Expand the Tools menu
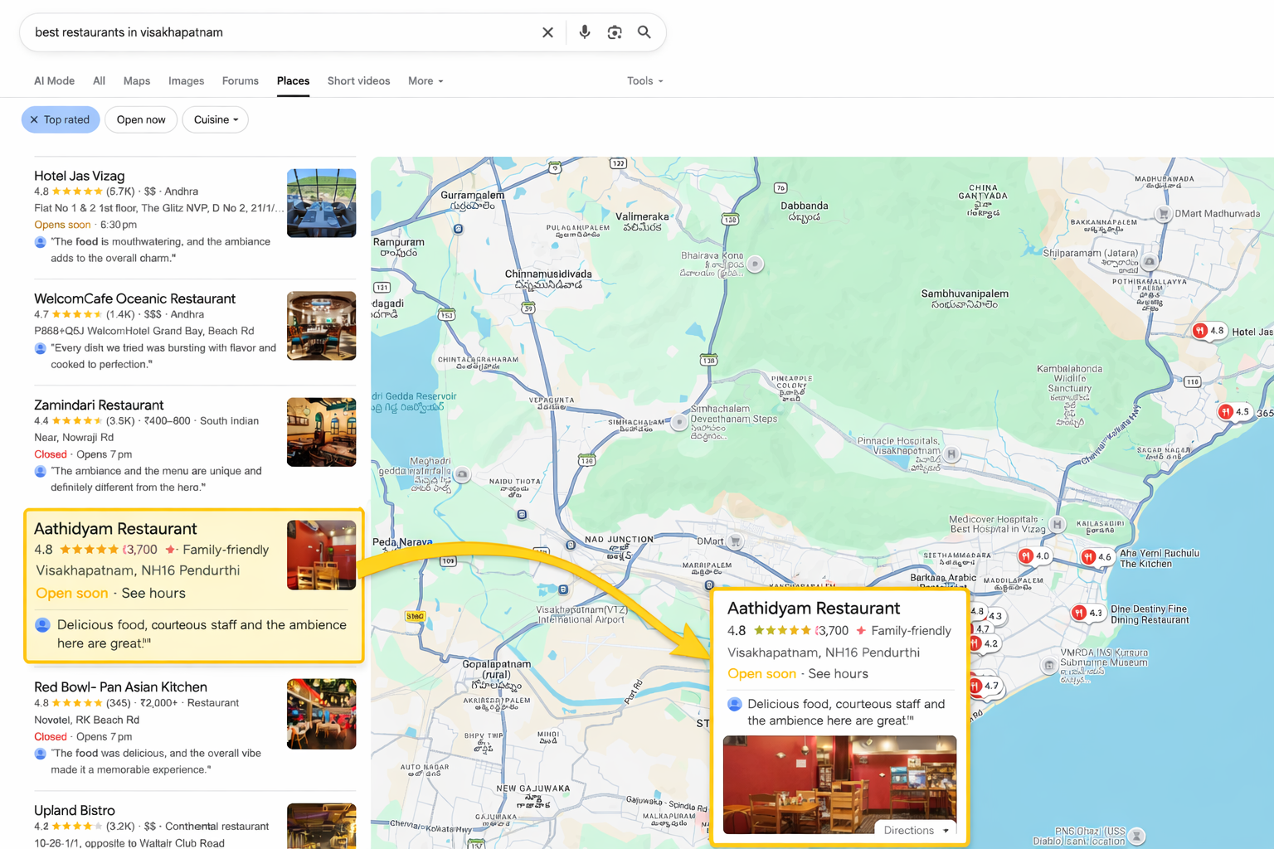The image size is (1274, 849). tap(644, 81)
